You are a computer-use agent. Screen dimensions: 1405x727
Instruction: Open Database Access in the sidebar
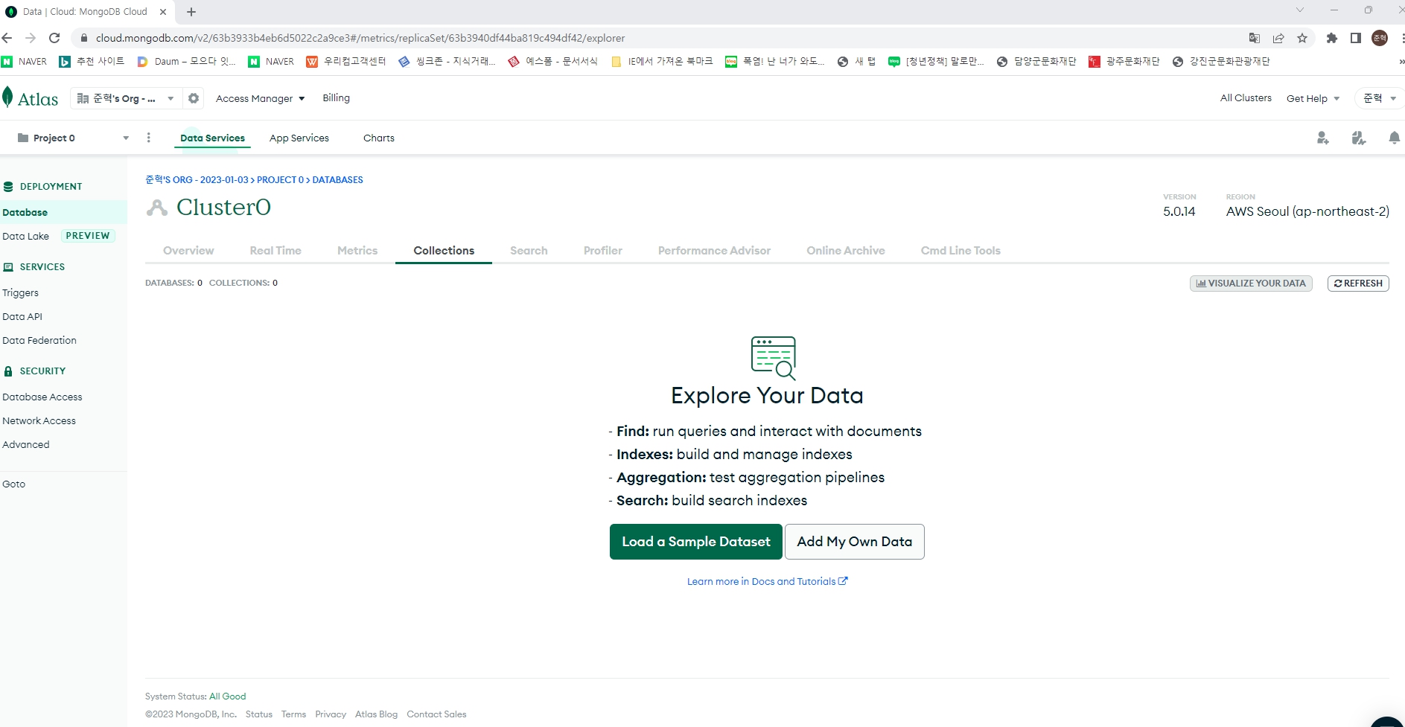tap(42, 397)
